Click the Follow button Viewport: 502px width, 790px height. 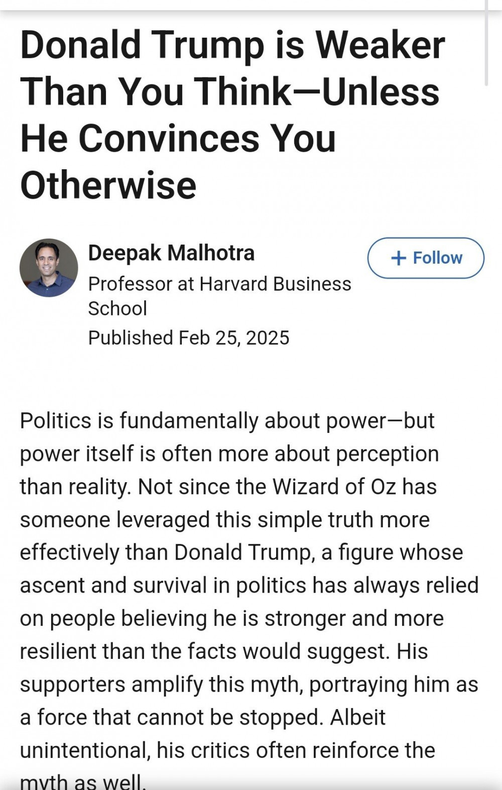tap(426, 258)
